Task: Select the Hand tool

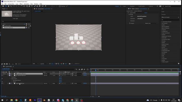Action: pos(9,6)
